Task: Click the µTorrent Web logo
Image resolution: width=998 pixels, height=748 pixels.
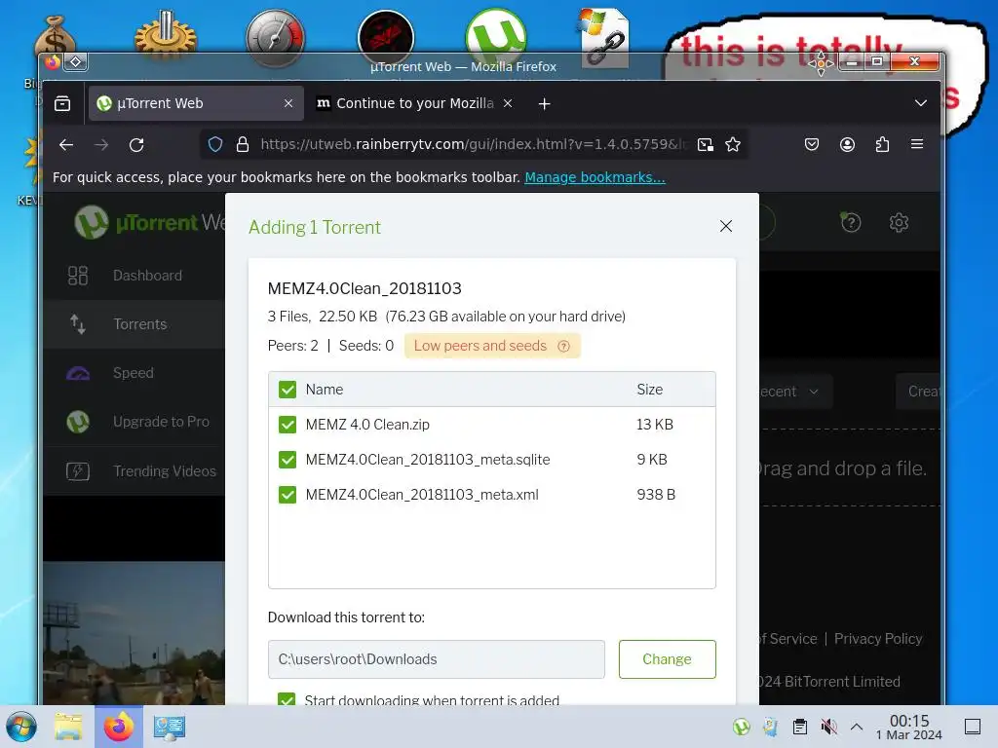Action: [149, 222]
